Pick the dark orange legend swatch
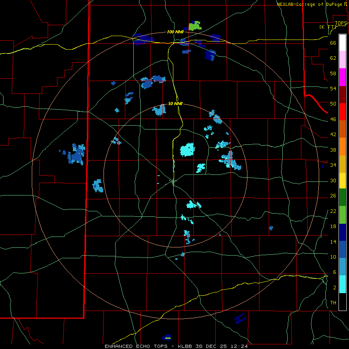This screenshot has height=349, width=349. [342, 129]
